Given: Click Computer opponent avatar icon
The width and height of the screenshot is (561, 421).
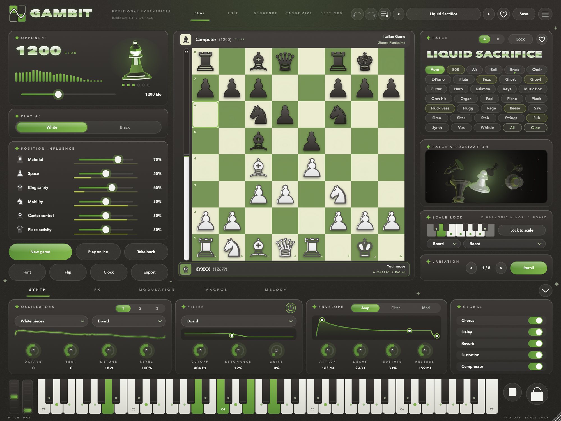Looking at the screenshot, I should (x=186, y=40).
